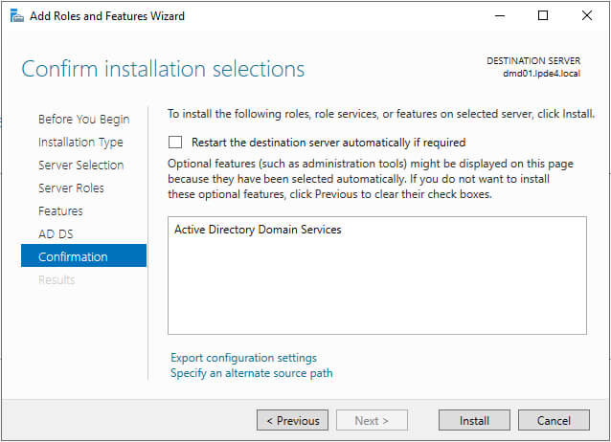Image resolution: width=611 pixels, height=442 pixels.
Task: Click the DESTINATION SERVER label
Action: coord(533,61)
